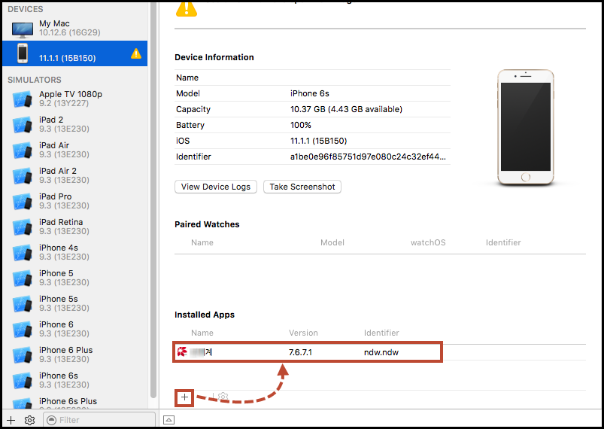Add a device with sidebar bottom plus button
The width and height of the screenshot is (604, 429).
pos(11,420)
